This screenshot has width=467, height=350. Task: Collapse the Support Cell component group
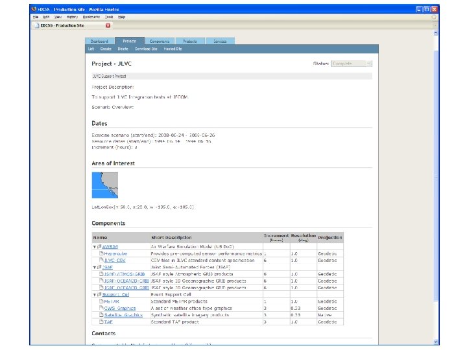point(95,295)
